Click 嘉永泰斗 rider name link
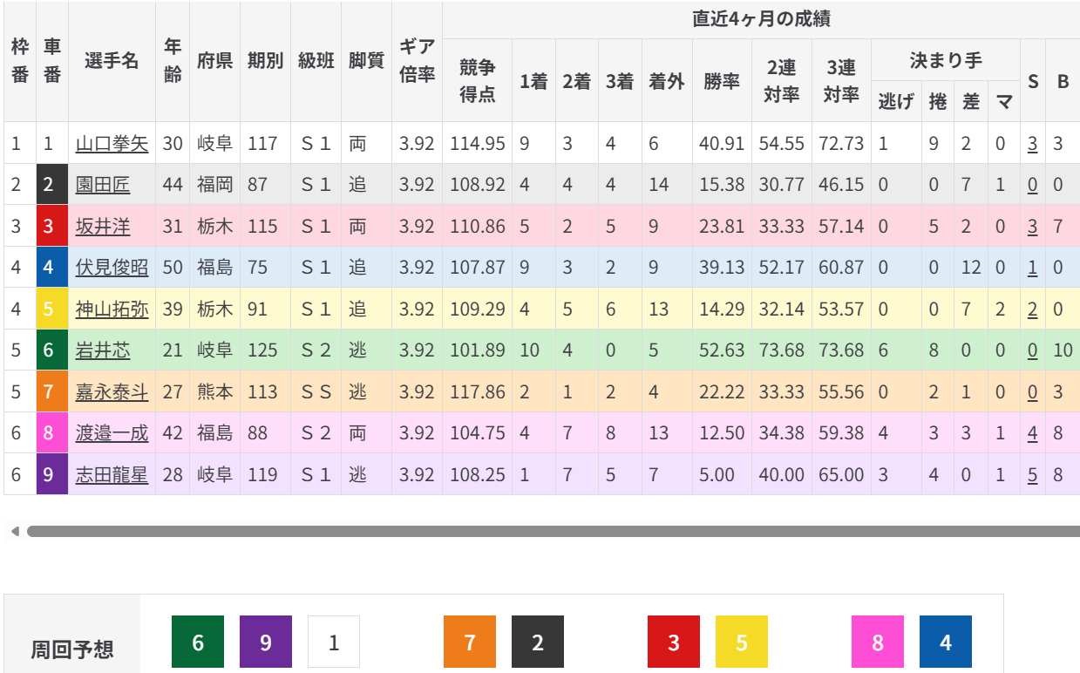 point(112,392)
